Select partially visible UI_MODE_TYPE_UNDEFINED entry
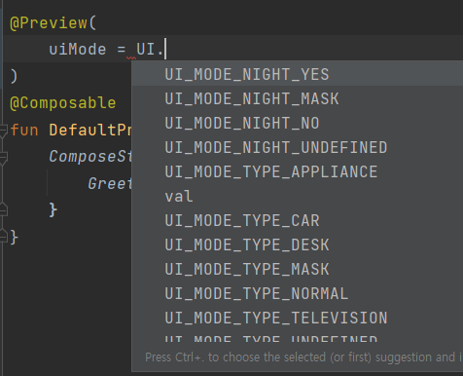This screenshot has width=463, height=376. pos(298,337)
